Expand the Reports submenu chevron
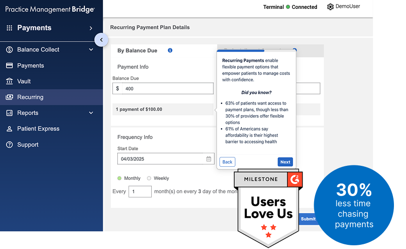406x249 pixels. point(91,113)
